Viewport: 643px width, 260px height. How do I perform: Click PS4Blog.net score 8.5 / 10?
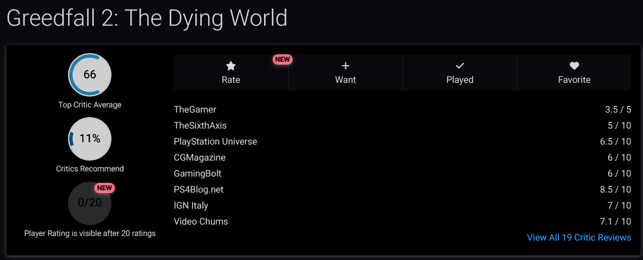615,190
